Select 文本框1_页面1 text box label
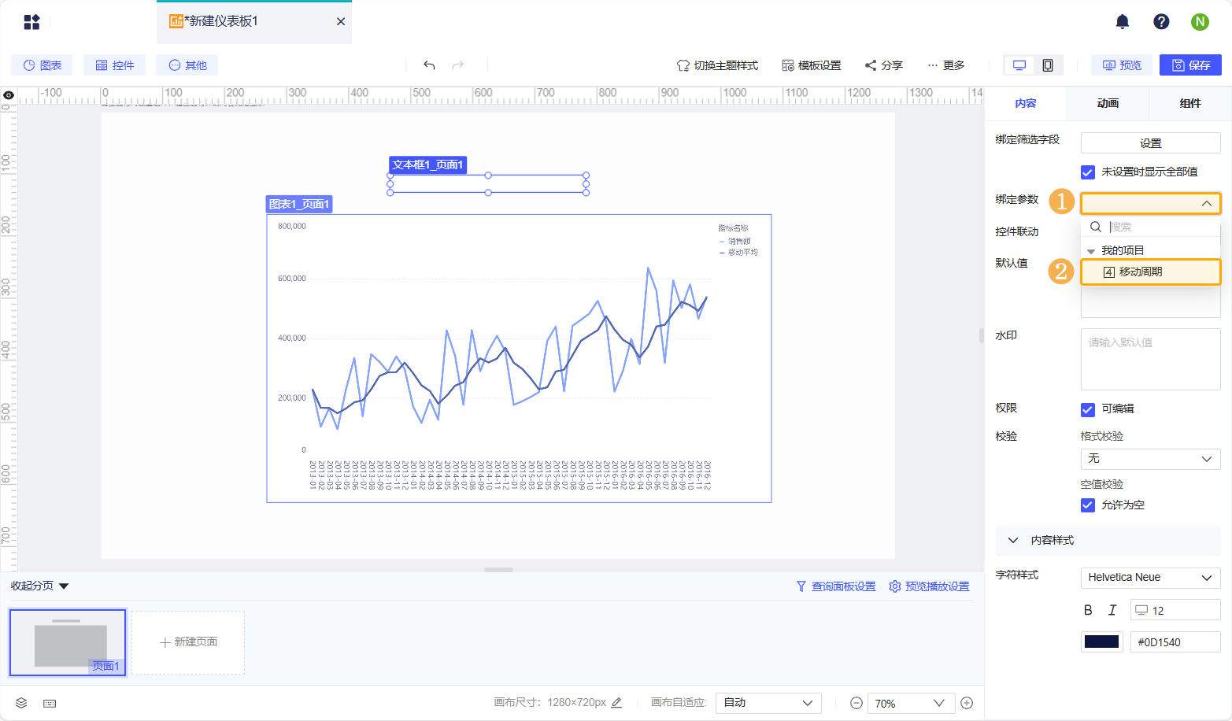 click(428, 165)
